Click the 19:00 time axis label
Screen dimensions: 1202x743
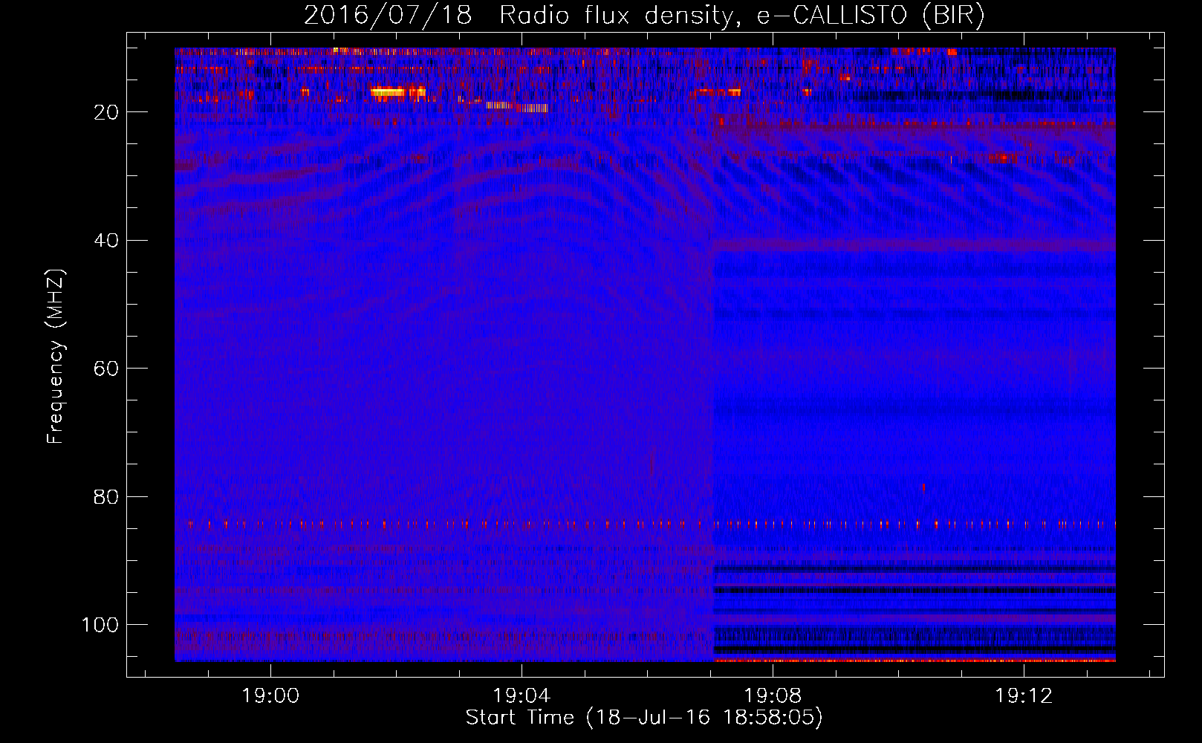[x=270, y=696]
